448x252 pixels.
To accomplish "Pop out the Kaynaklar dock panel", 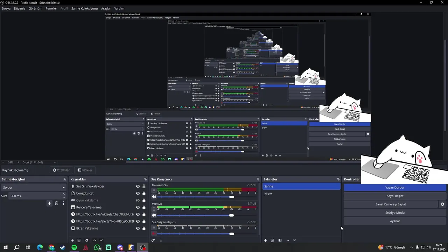I will [x=146, y=179].
